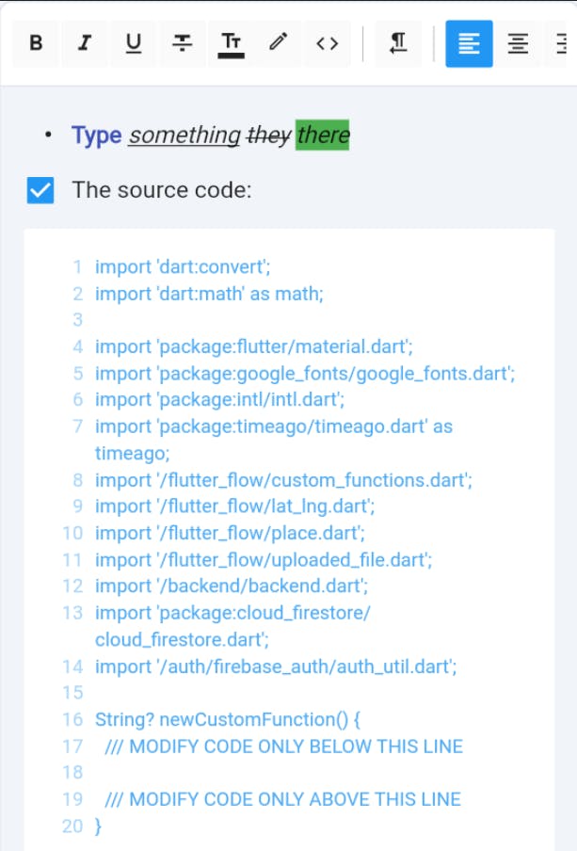Click the struck-through word 'they'
The width and height of the screenshot is (577, 851).
[x=268, y=136]
